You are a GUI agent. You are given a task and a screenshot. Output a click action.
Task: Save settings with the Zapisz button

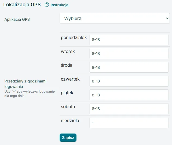pyautogui.click(x=68, y=138)
